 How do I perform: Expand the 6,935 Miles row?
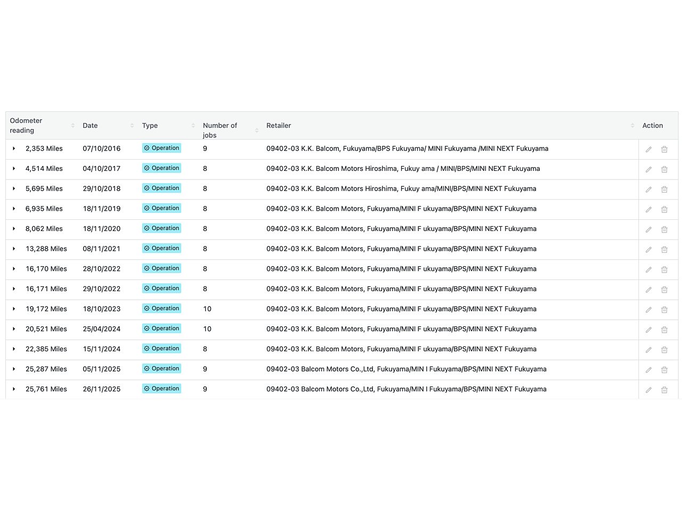14,209
